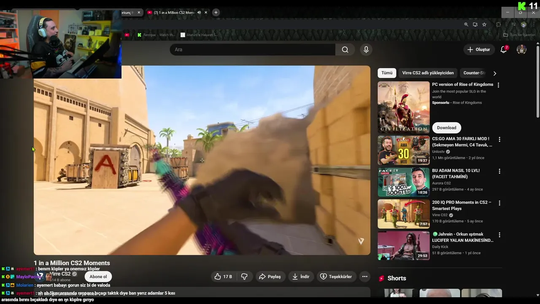540x304 pixels.
Task: Open the Jahrein 29:53 video thumbnail
Action: click(x=403, y=245)
